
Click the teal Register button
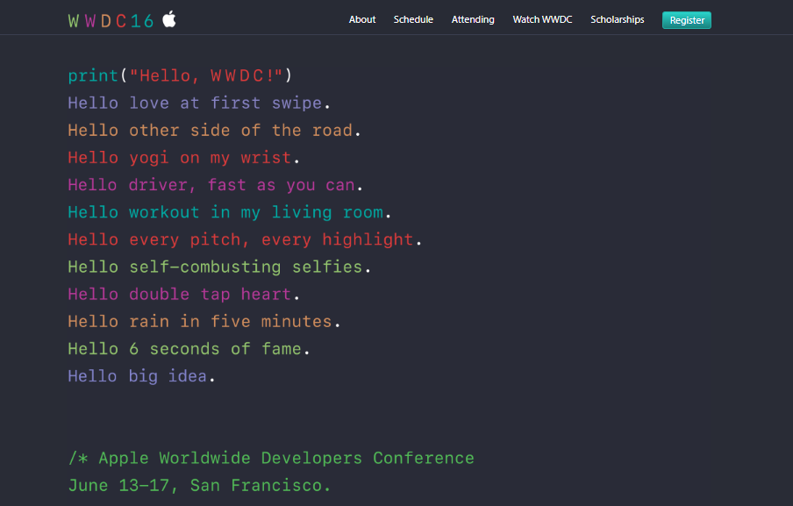coord(686,19)
